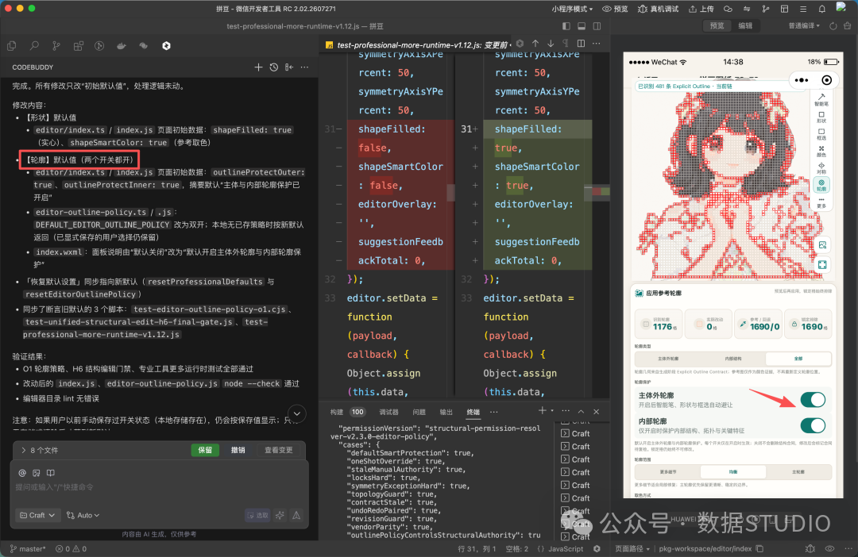Open the Auto model dropdown in chat input

pos(83,515)
